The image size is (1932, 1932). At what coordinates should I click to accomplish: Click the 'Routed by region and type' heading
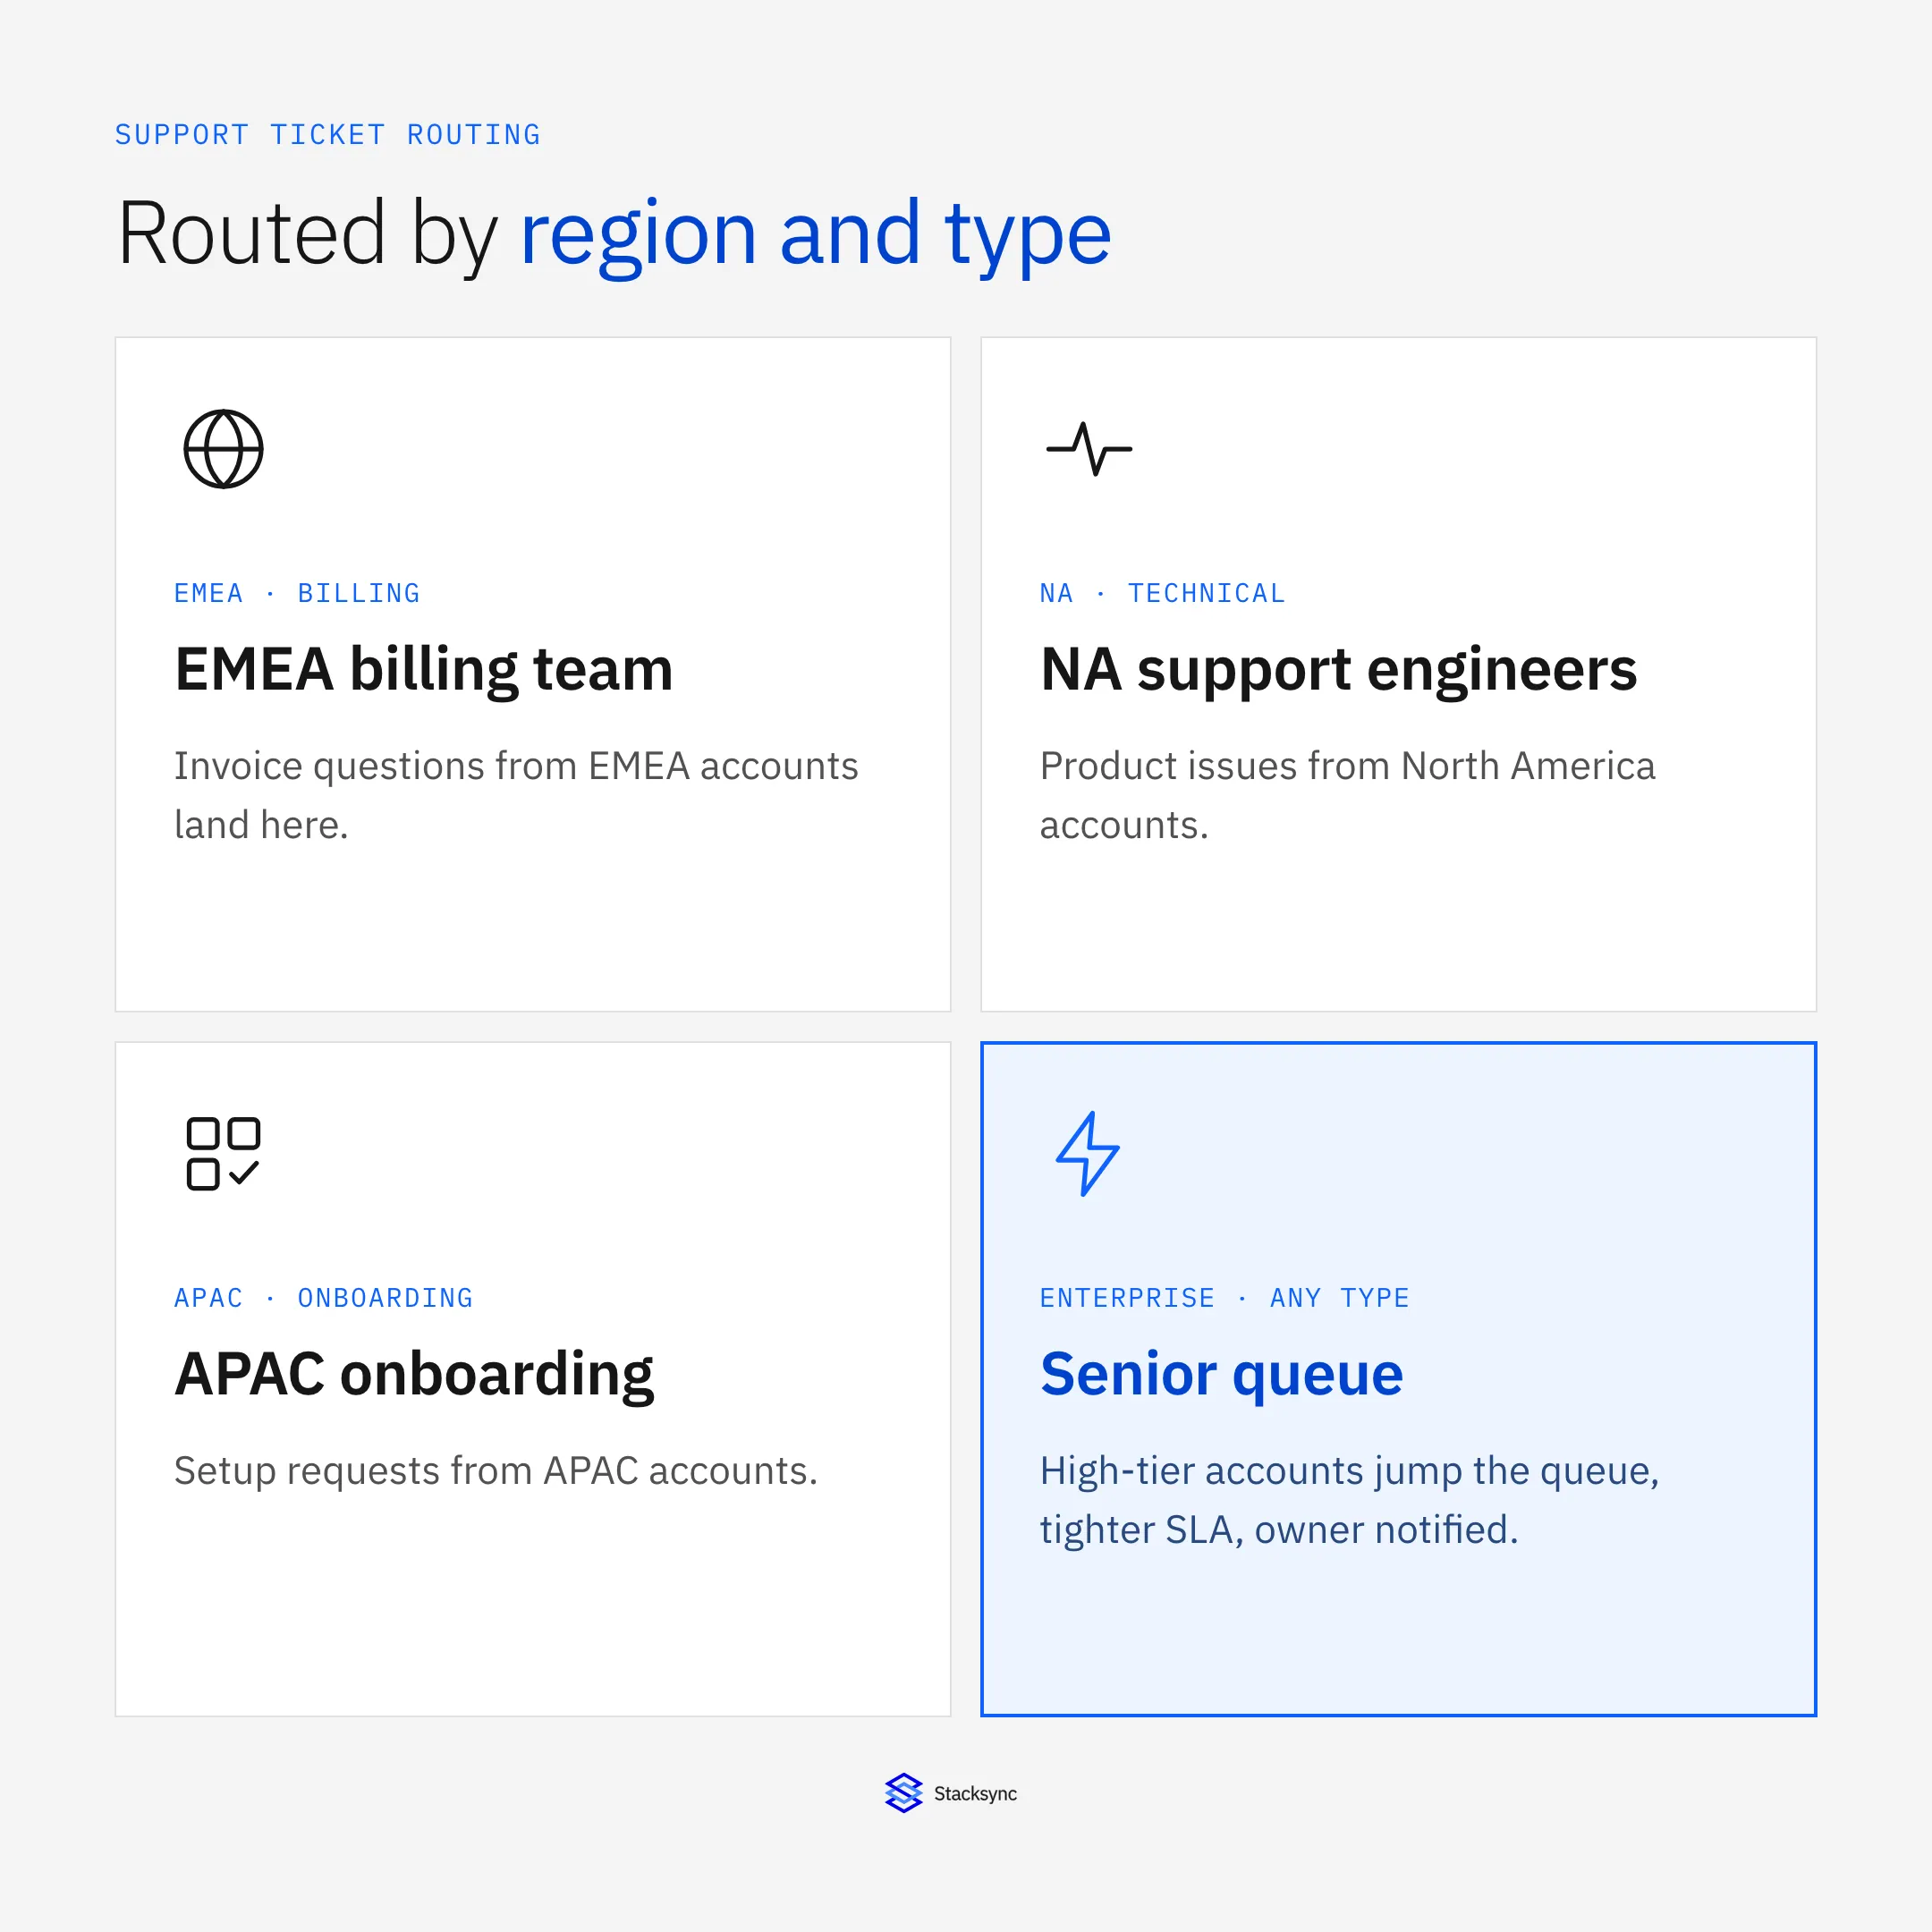[x=614, y=236]
